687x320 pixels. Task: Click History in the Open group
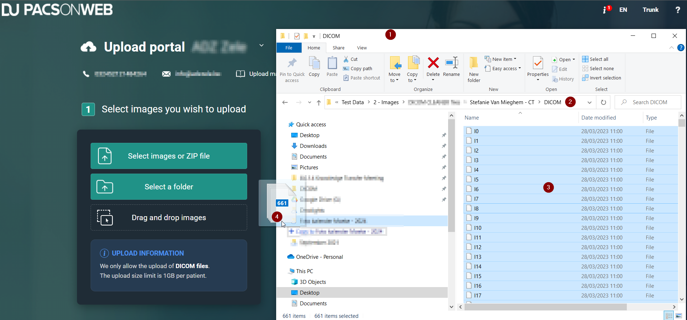pyautogui.click(x=563, y=79)
